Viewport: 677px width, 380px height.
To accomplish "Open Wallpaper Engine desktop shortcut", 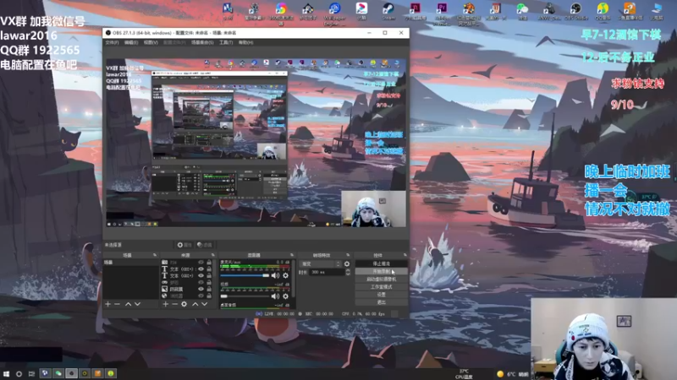I will (334, 14).
